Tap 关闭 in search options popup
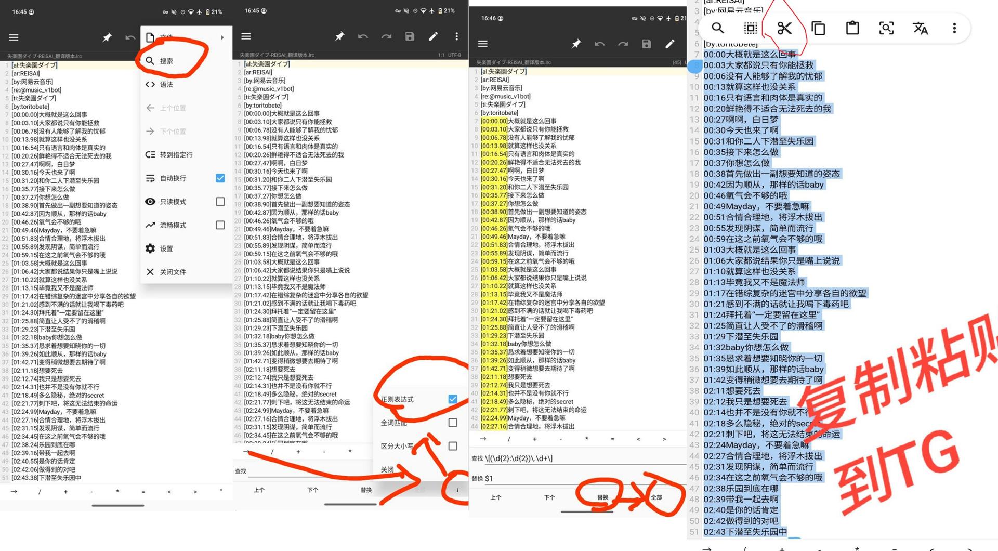This screenshot has width=998, height=551. click(387, 469)
